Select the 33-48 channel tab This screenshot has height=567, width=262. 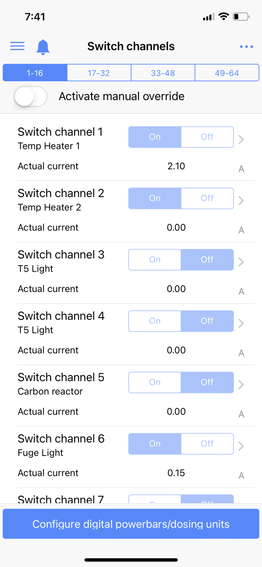click(163, 73)
